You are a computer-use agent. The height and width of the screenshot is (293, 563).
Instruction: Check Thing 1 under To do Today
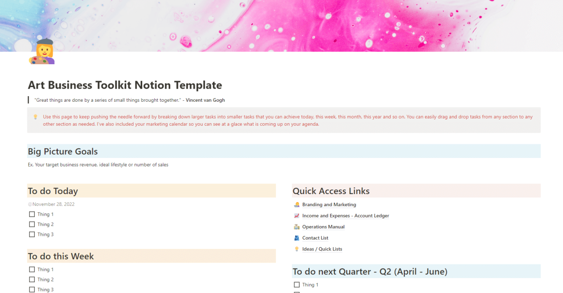coord(32,214)
